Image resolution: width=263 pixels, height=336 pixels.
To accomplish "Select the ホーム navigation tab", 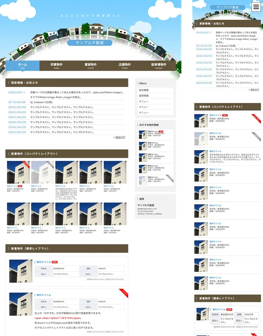I will click(x=22, y=65).
